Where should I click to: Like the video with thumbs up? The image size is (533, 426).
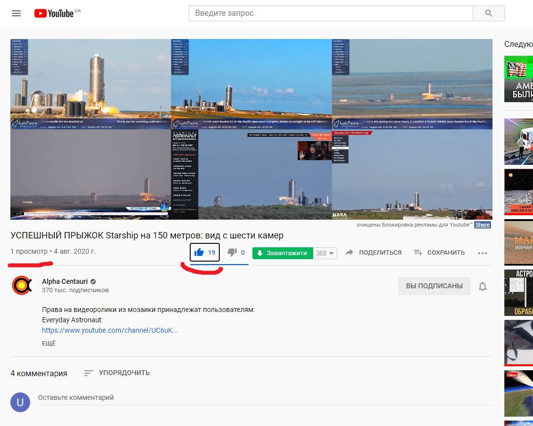pos(205,252)
